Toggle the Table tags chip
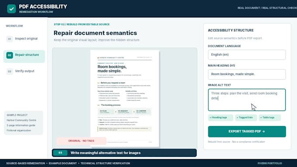The height and width of the screenshot is (167, 297). tap(269, 117)
